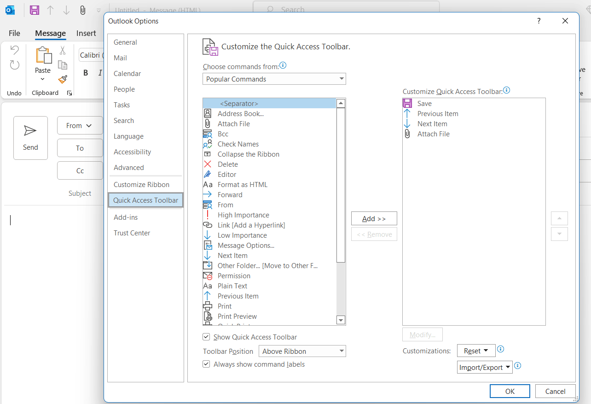
Task: Select the Low Importance down arrow icon
Action: [208, 235]
